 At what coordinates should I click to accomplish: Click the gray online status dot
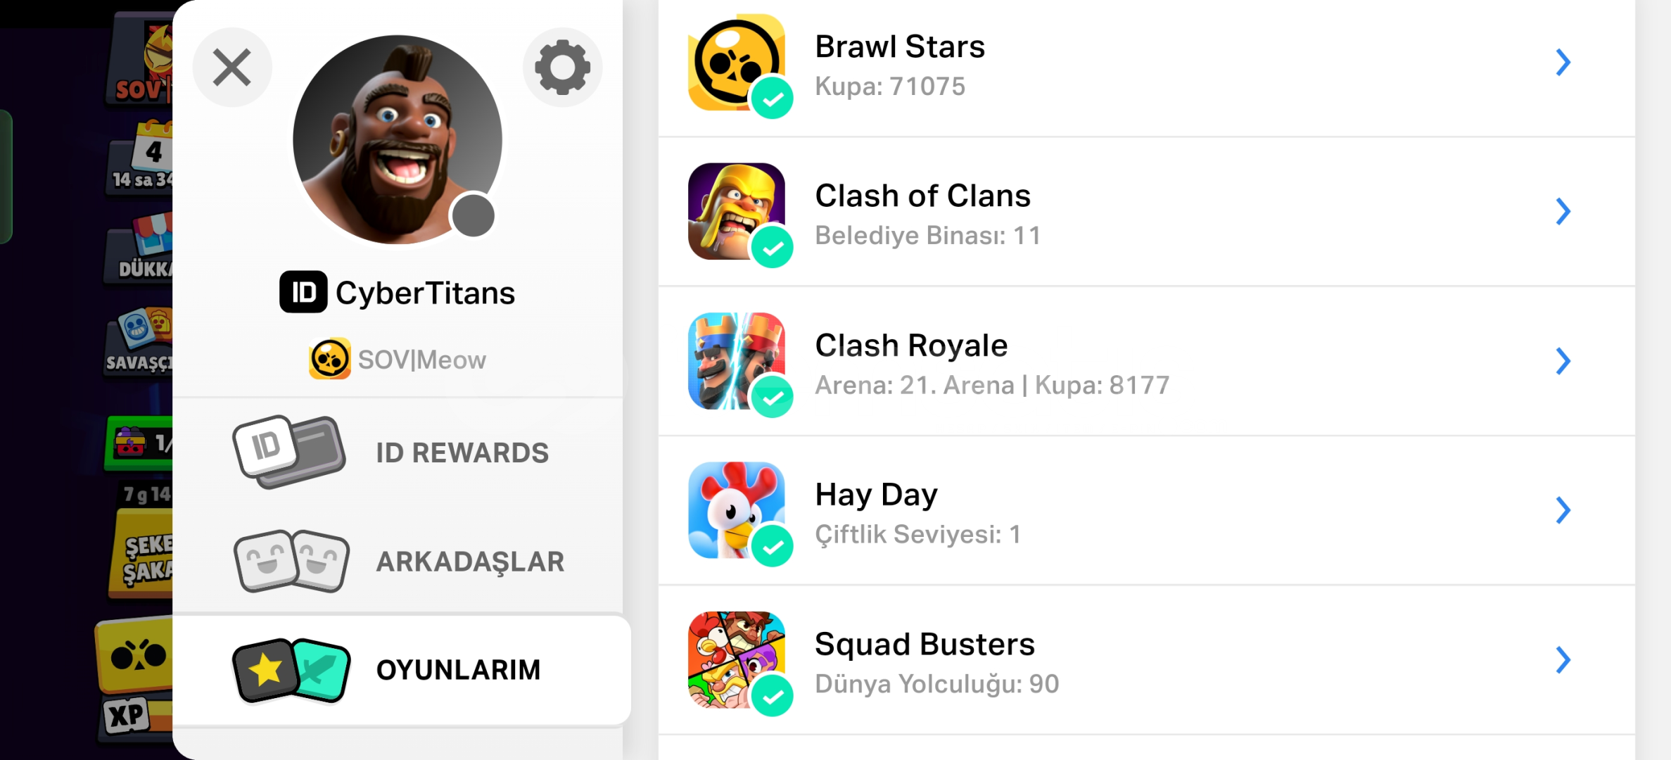coord(473,215)
